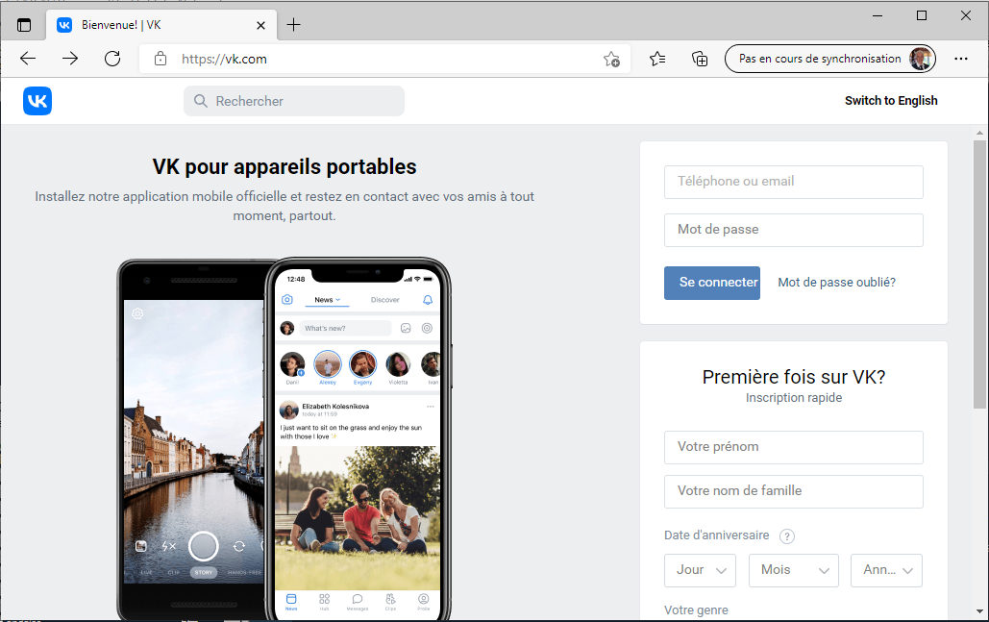Click Pas en cours de synchronisation button
989x622 pixels.
830,59
